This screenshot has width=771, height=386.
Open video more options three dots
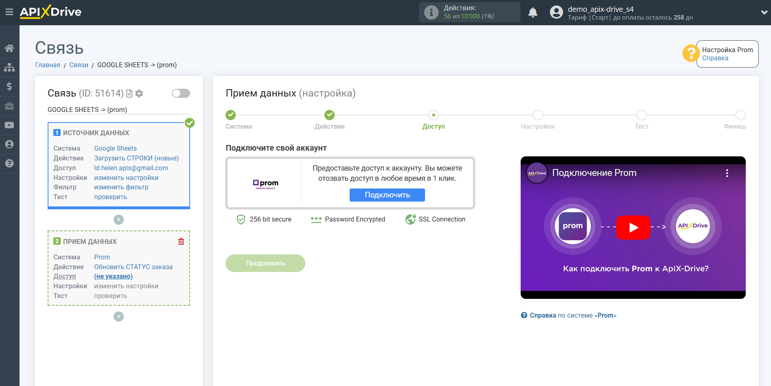click(x=727, y=173)
